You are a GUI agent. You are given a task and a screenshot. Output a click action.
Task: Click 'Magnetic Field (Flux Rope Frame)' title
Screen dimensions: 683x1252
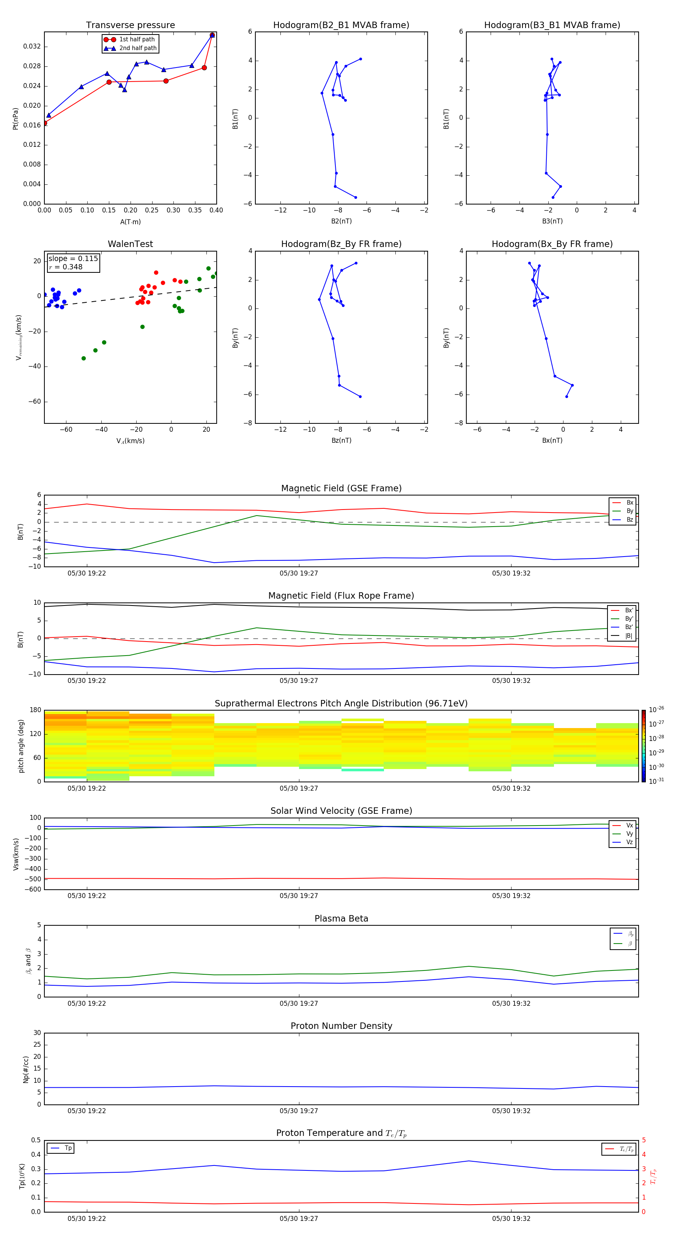341,596
